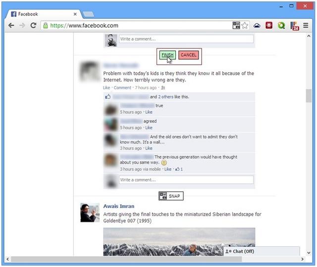Open the Chat (Off) bar
Viewport: 317px width, 267px height.
[262, 251]
